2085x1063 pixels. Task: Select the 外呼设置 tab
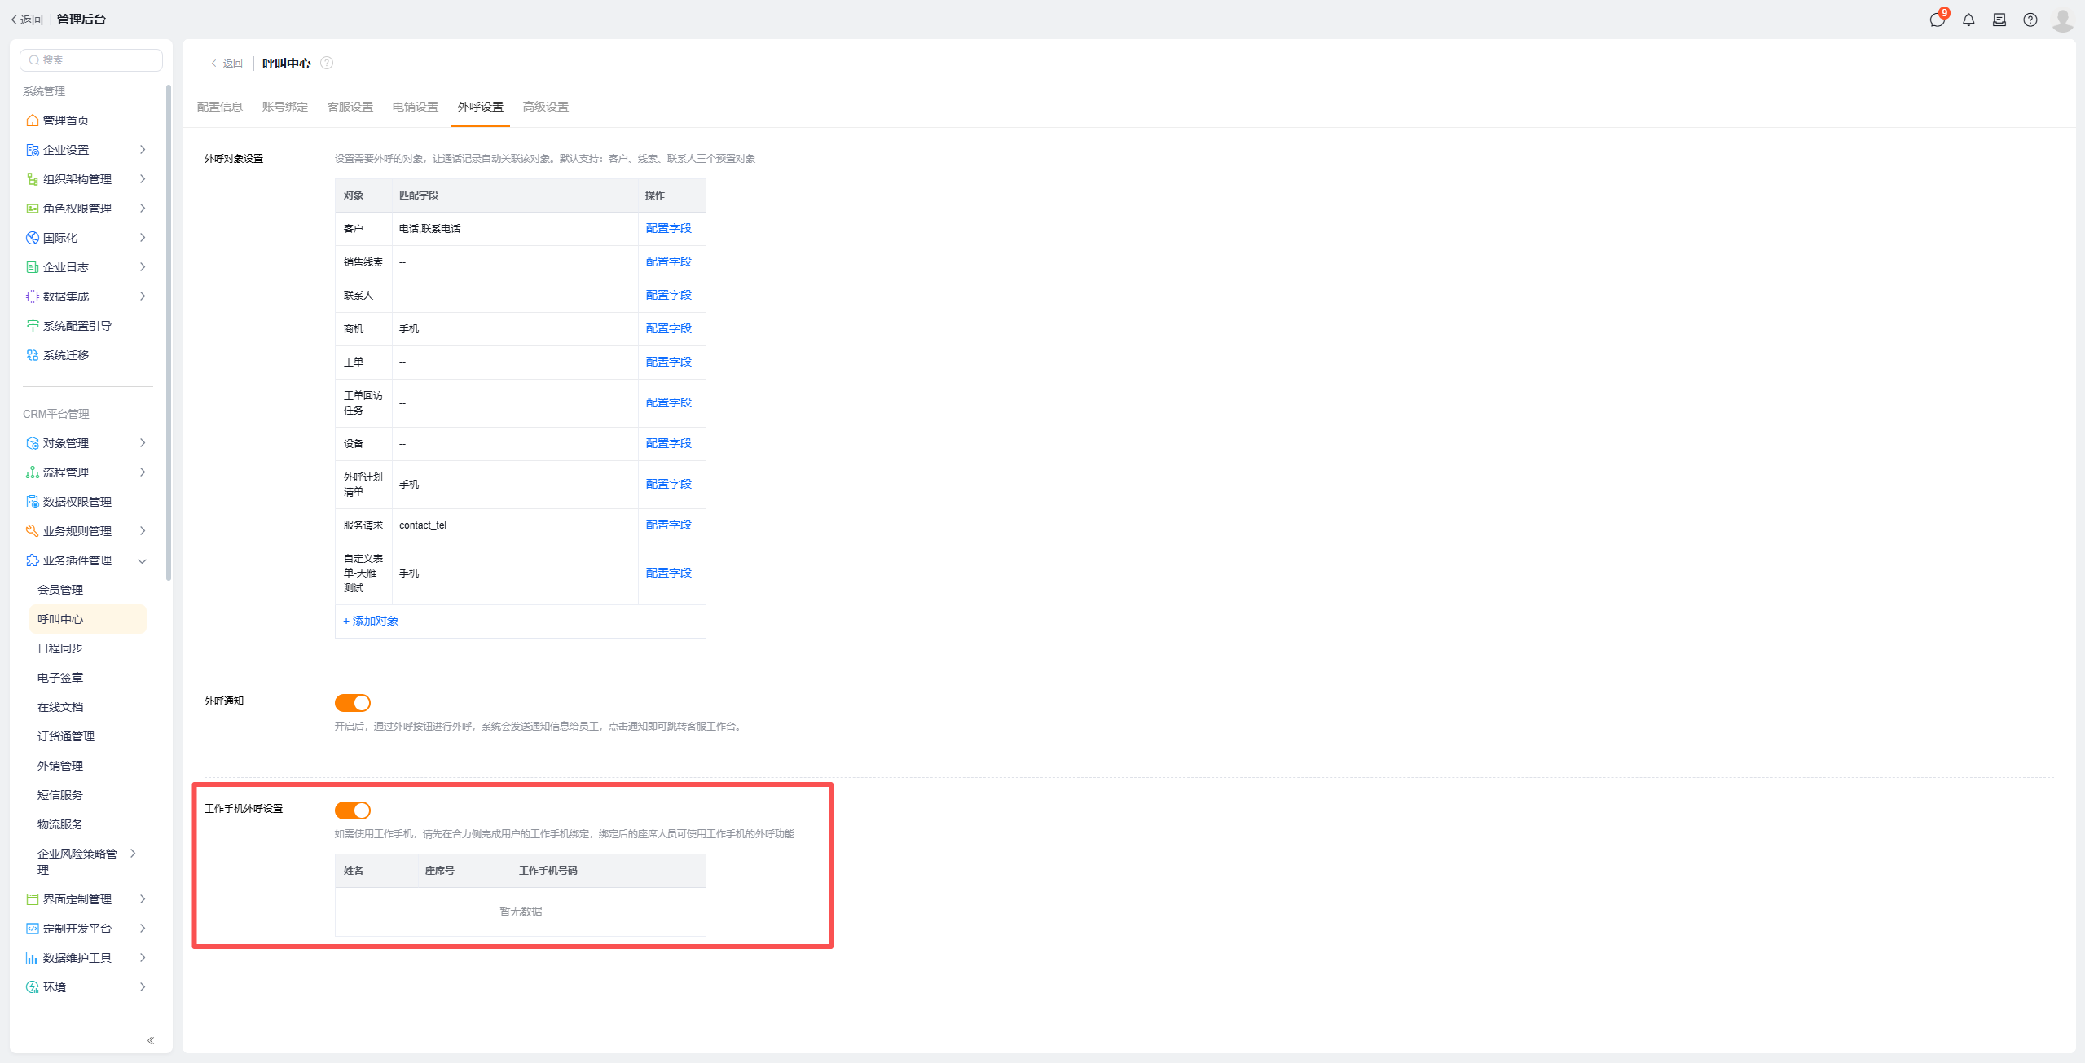point(481,107)
